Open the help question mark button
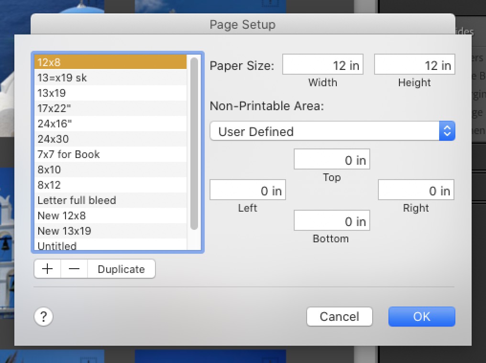This screenshot has height=363, width=486. 44,317
